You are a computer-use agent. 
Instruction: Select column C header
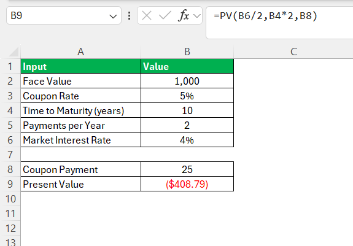point(293,52)
